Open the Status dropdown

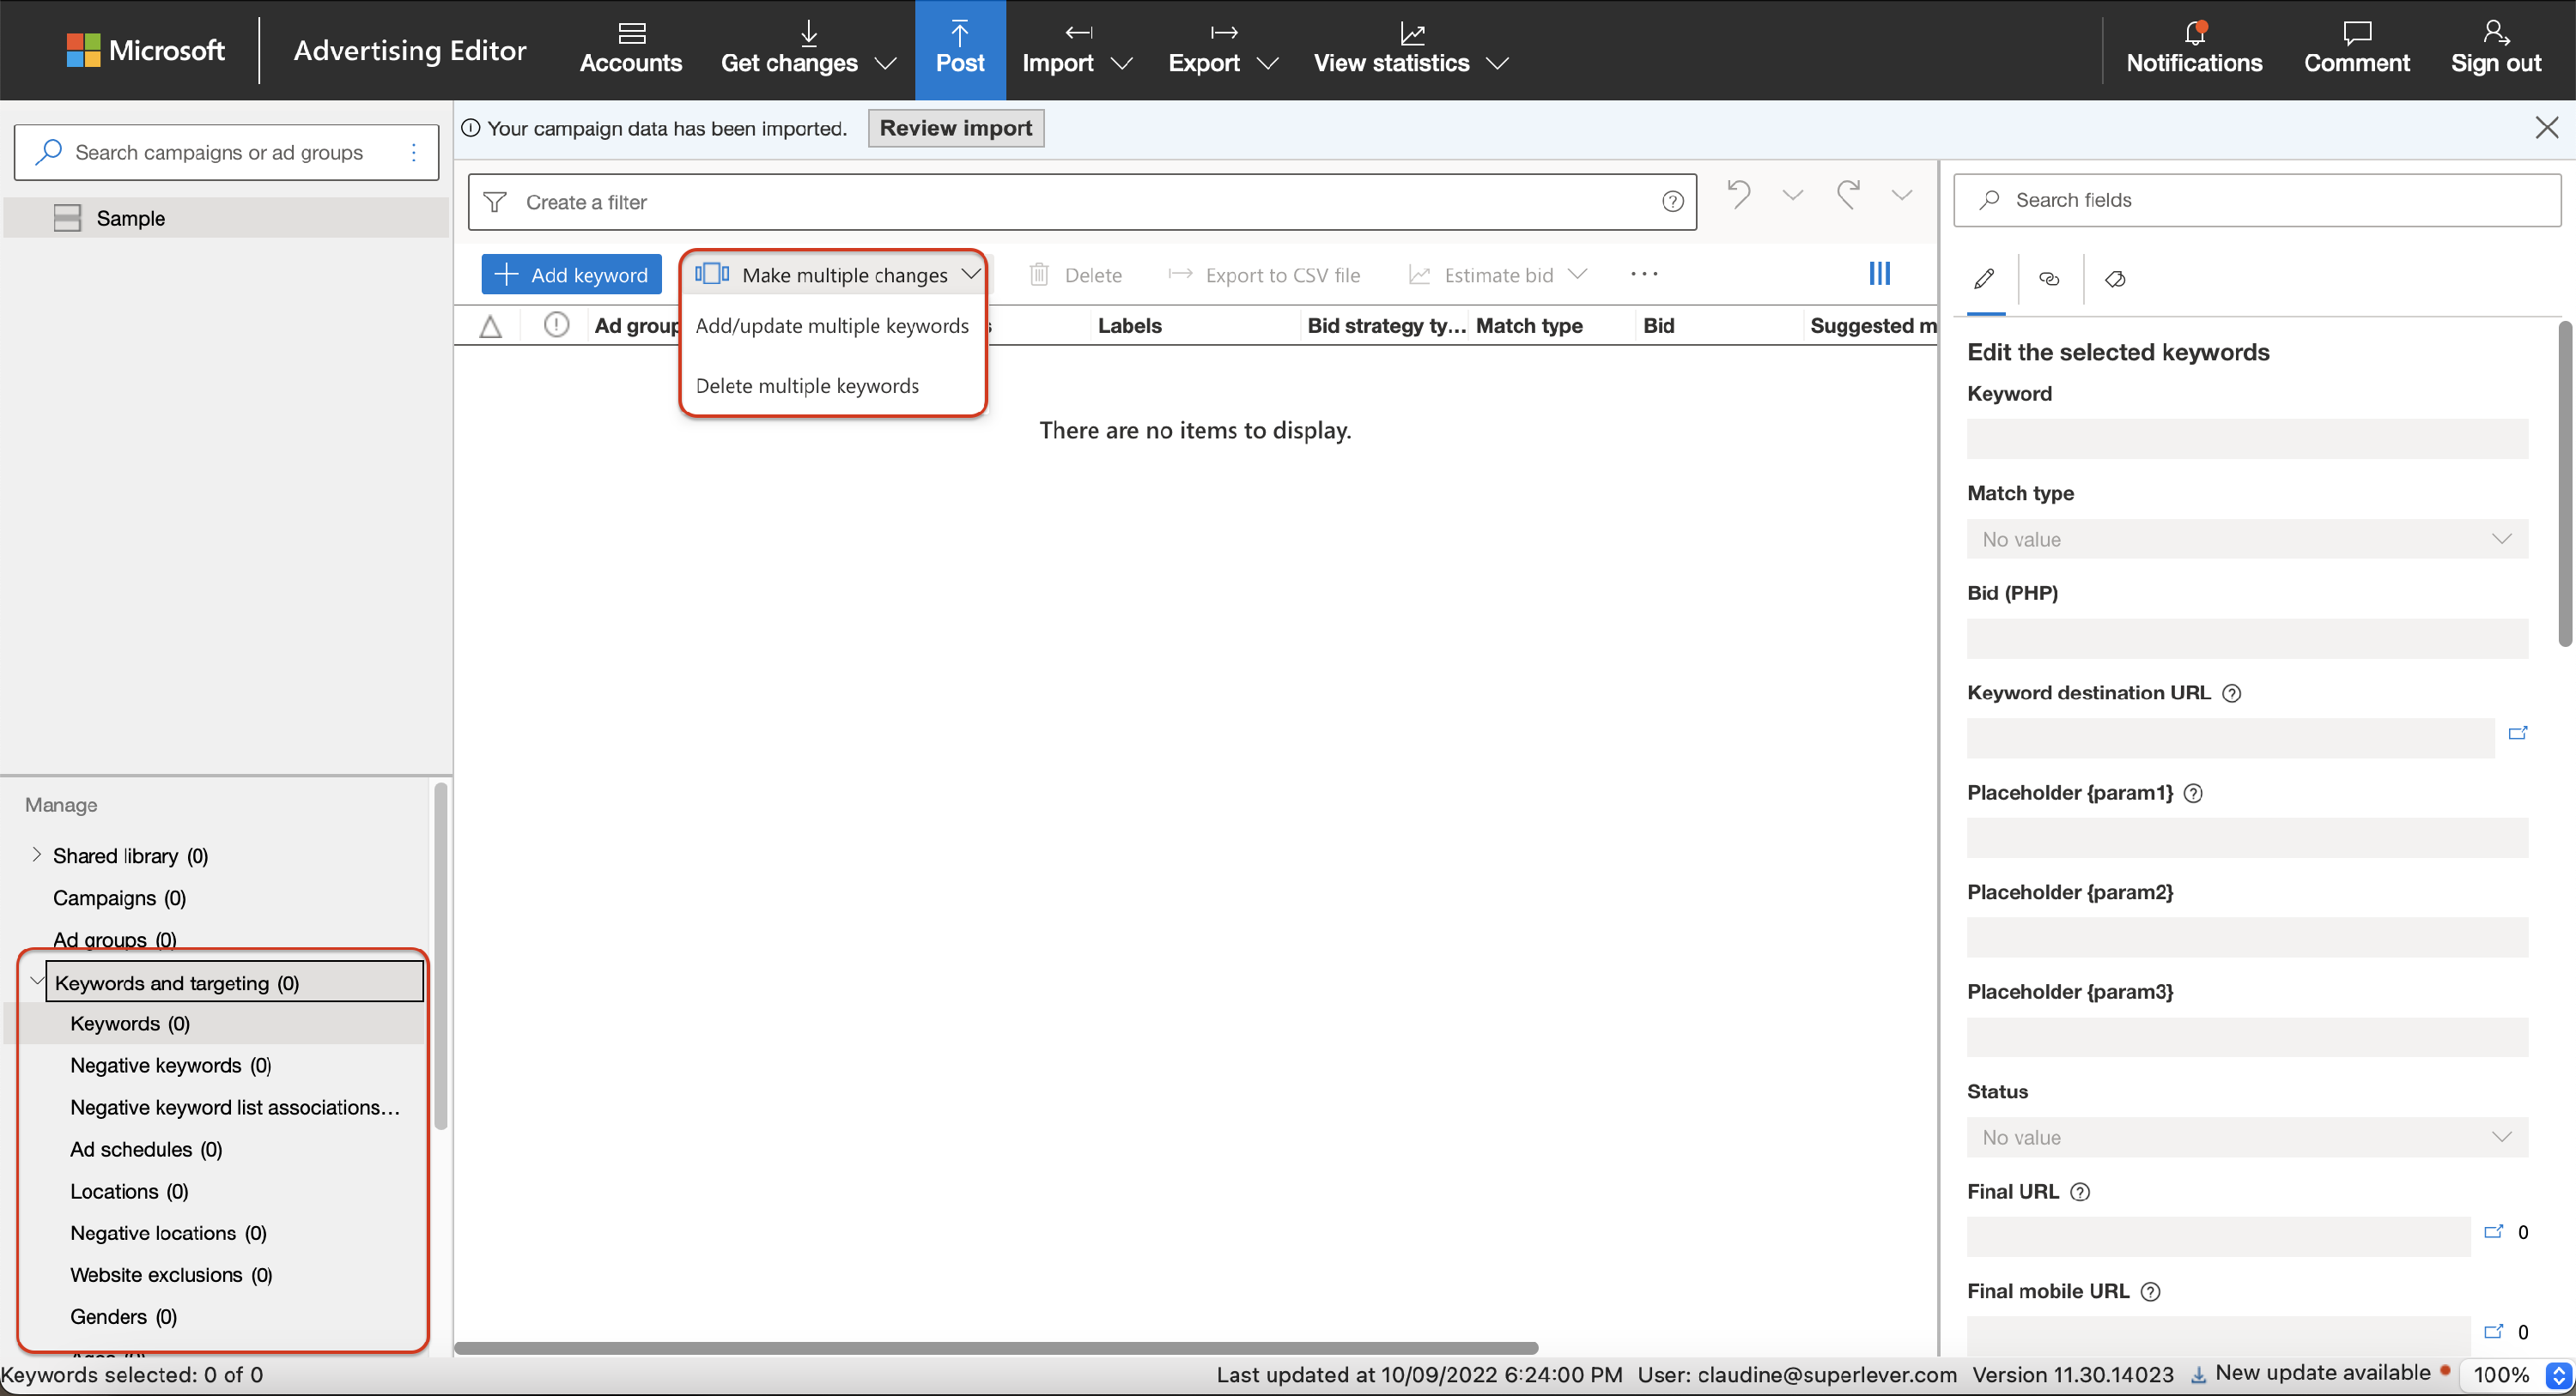2246,1137
